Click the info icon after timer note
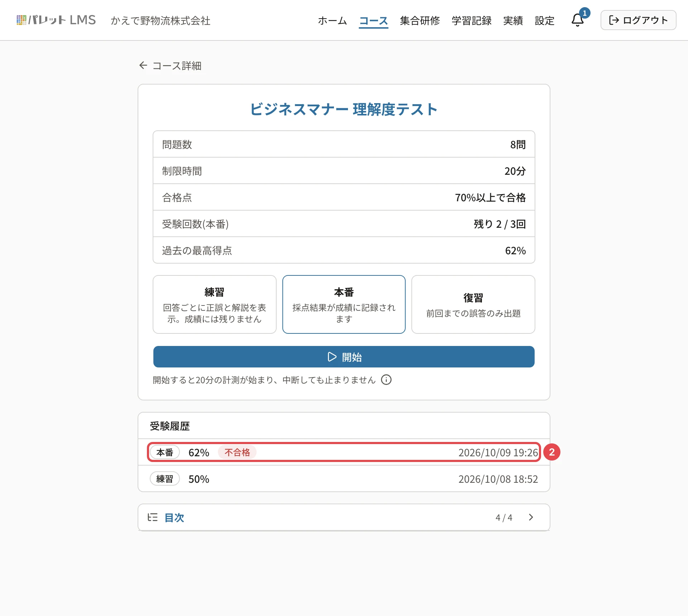The height and width of the screenshot is (616, 688). (x=386, y=380)
